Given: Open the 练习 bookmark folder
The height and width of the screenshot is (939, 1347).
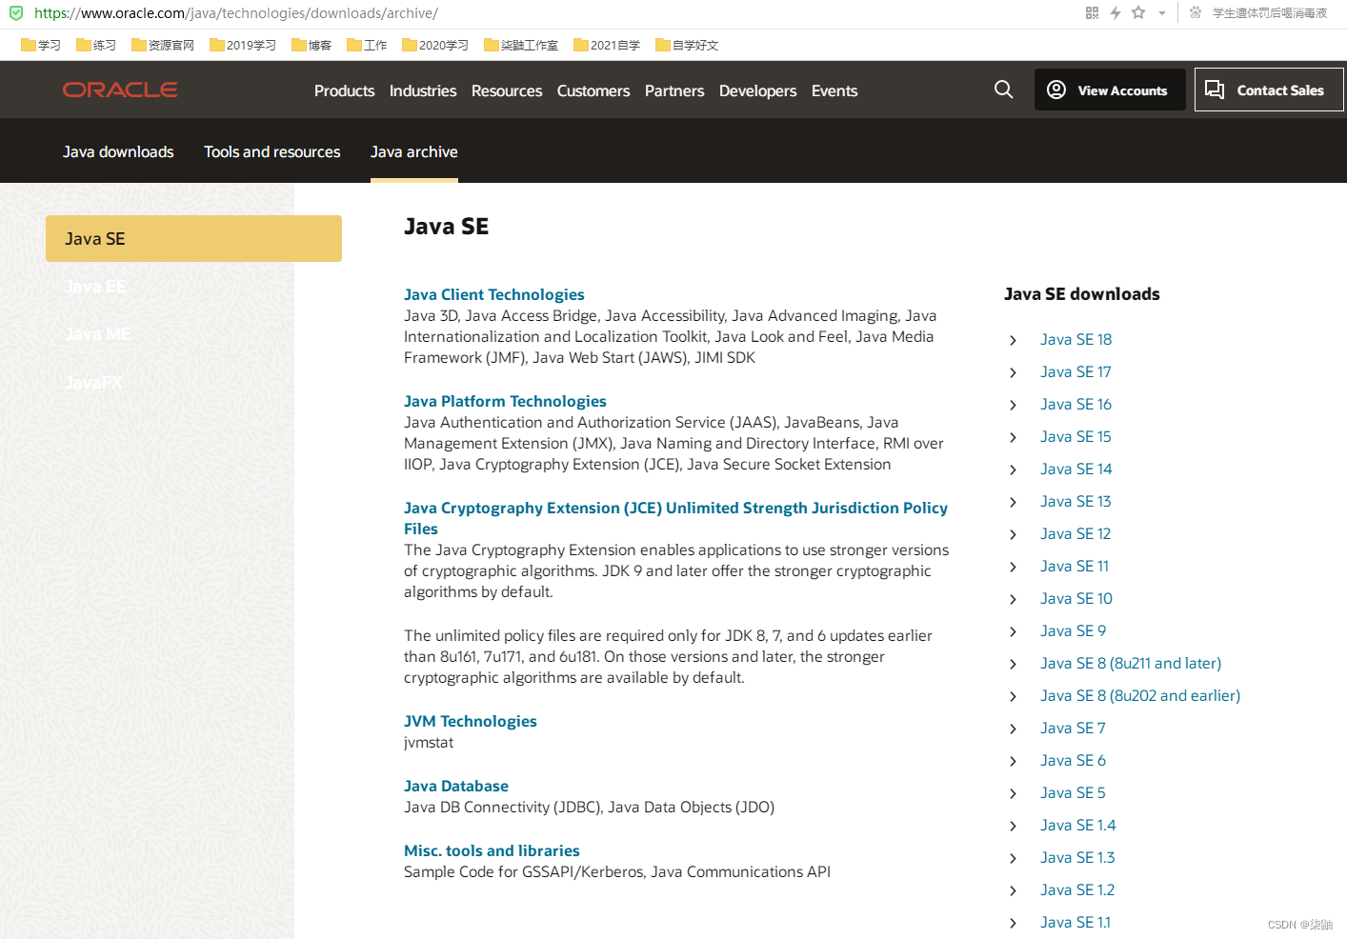Looking at the screenshot, I should point(96,45).
